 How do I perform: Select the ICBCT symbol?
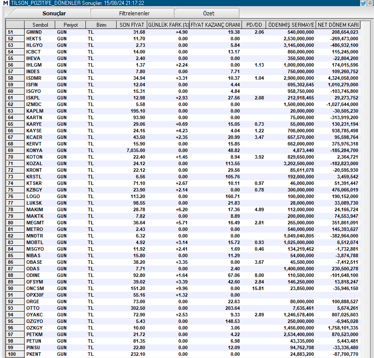point(33,52)
